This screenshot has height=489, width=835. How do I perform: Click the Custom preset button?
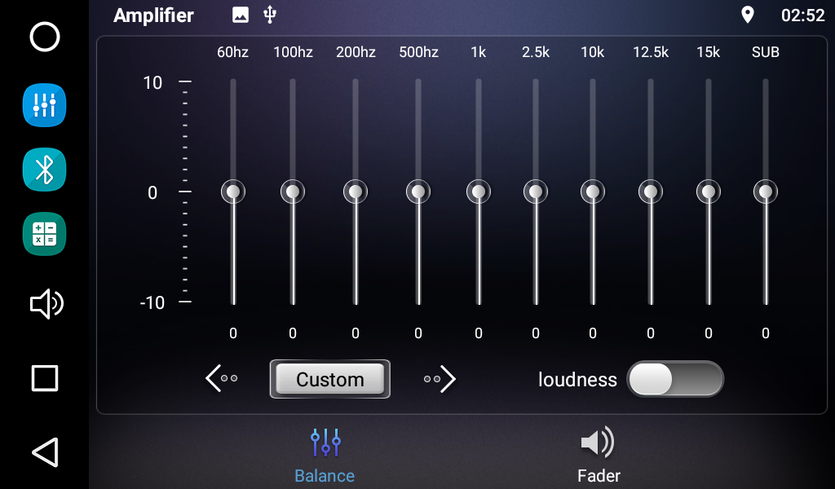coord(329,379)
